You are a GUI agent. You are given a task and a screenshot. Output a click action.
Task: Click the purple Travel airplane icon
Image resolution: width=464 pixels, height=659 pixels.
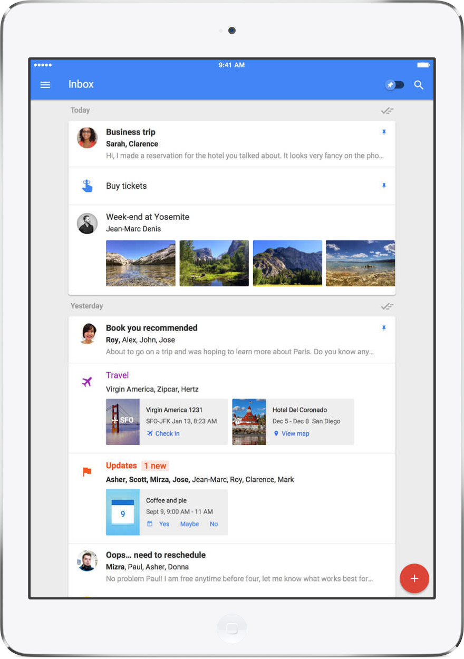pos(87,382)
